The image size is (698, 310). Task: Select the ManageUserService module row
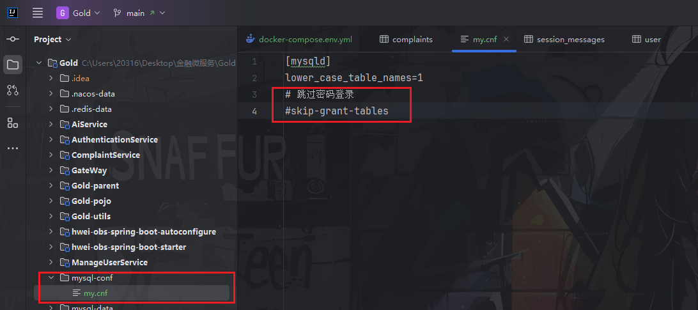131,263
